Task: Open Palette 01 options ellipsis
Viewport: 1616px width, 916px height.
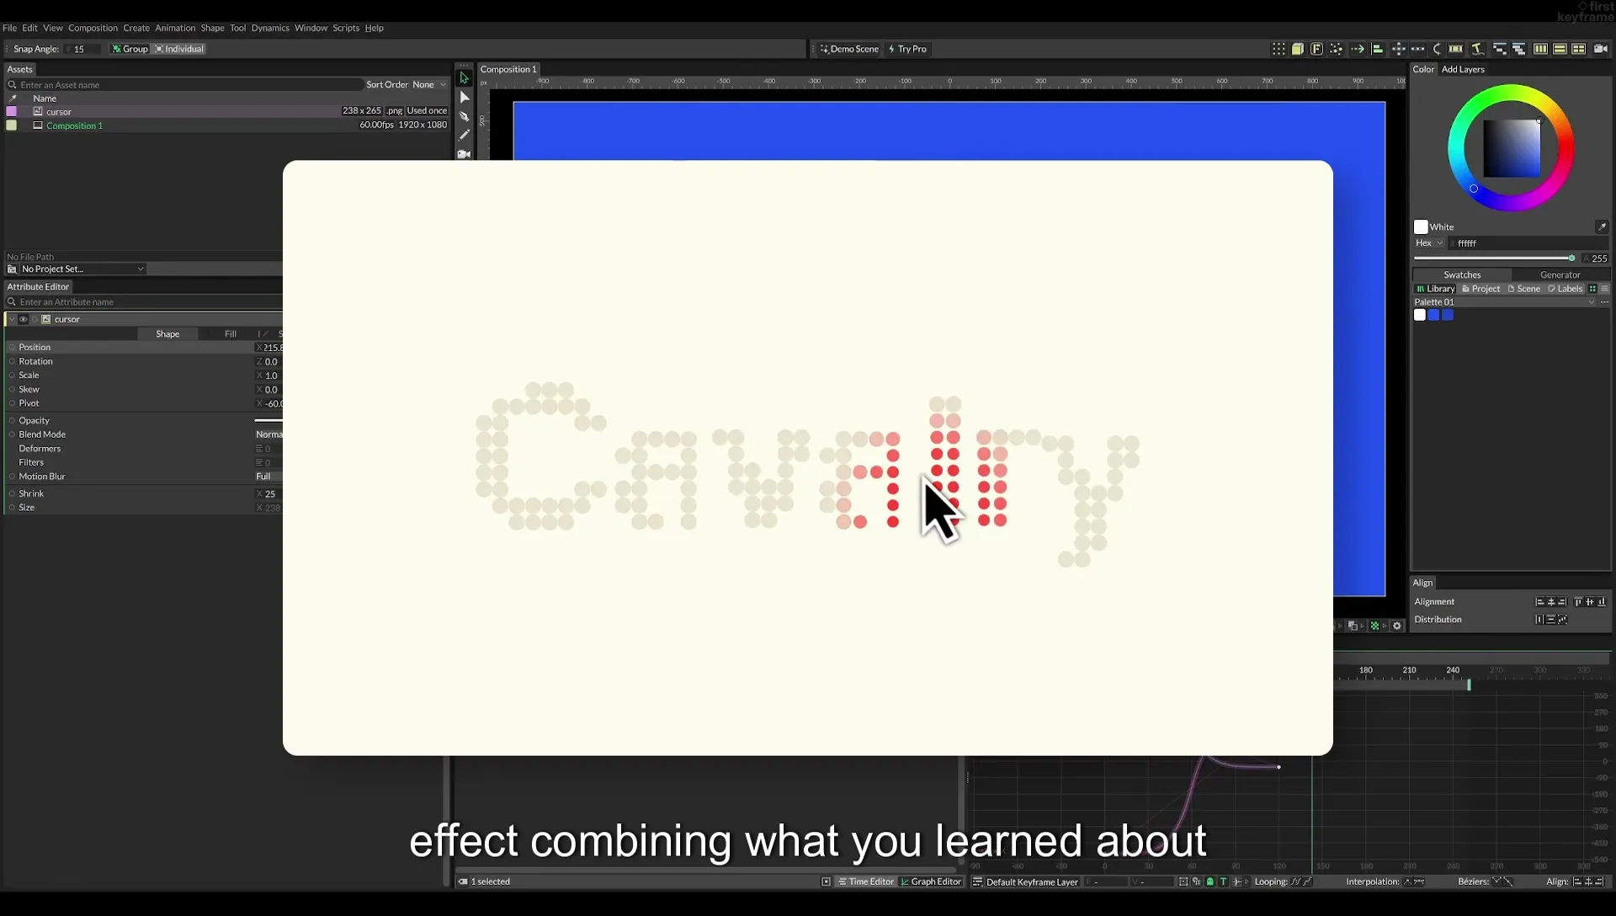Action: tap(1604, 302)
